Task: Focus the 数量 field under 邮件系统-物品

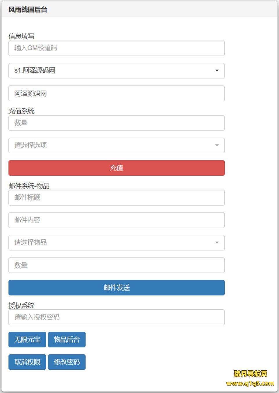Action: (116, 265)
